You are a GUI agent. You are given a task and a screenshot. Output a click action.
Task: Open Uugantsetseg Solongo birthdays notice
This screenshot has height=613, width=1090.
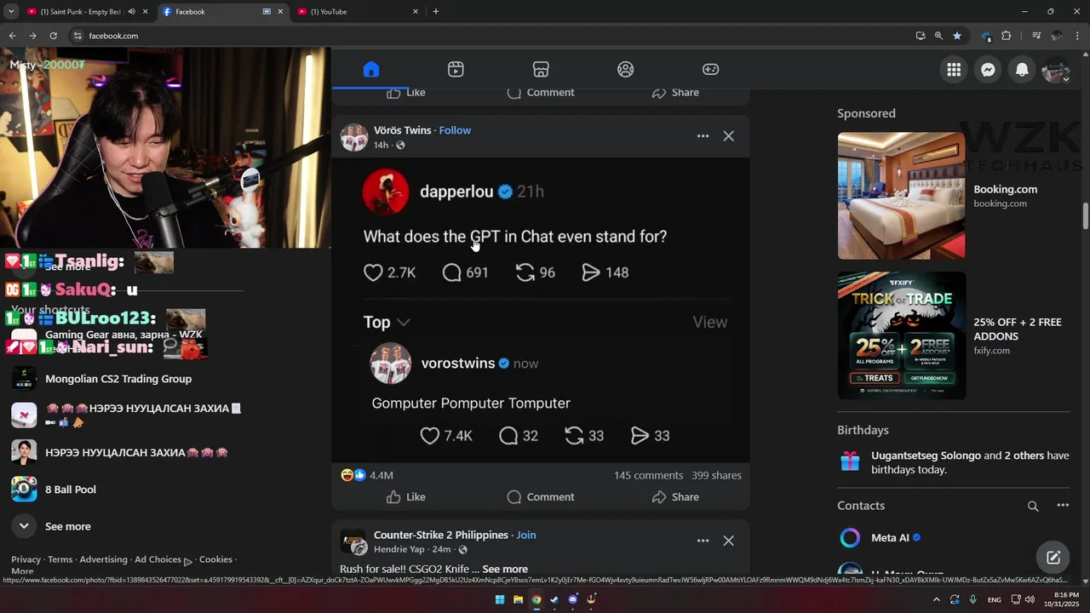[x=954, y=462]
